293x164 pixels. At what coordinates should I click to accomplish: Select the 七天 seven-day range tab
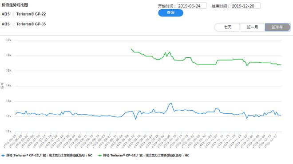click(x=227, y=27)
